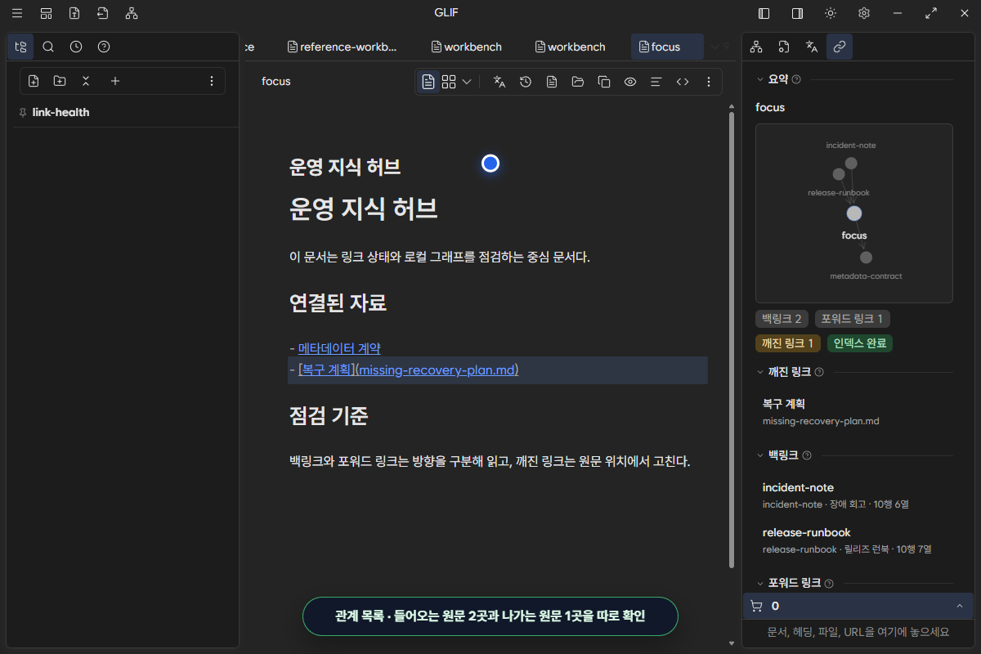Click the translate icon in the editor toolbar
Viewport: 981px width, 654px height.
tap(499, 82)
